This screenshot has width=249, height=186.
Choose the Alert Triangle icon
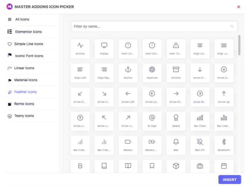(176, 49)
